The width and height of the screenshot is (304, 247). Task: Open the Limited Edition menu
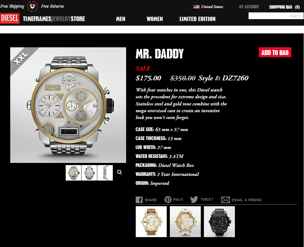[x=197, y=19]
